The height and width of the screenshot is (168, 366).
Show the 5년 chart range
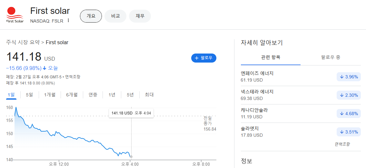[130, 95]
